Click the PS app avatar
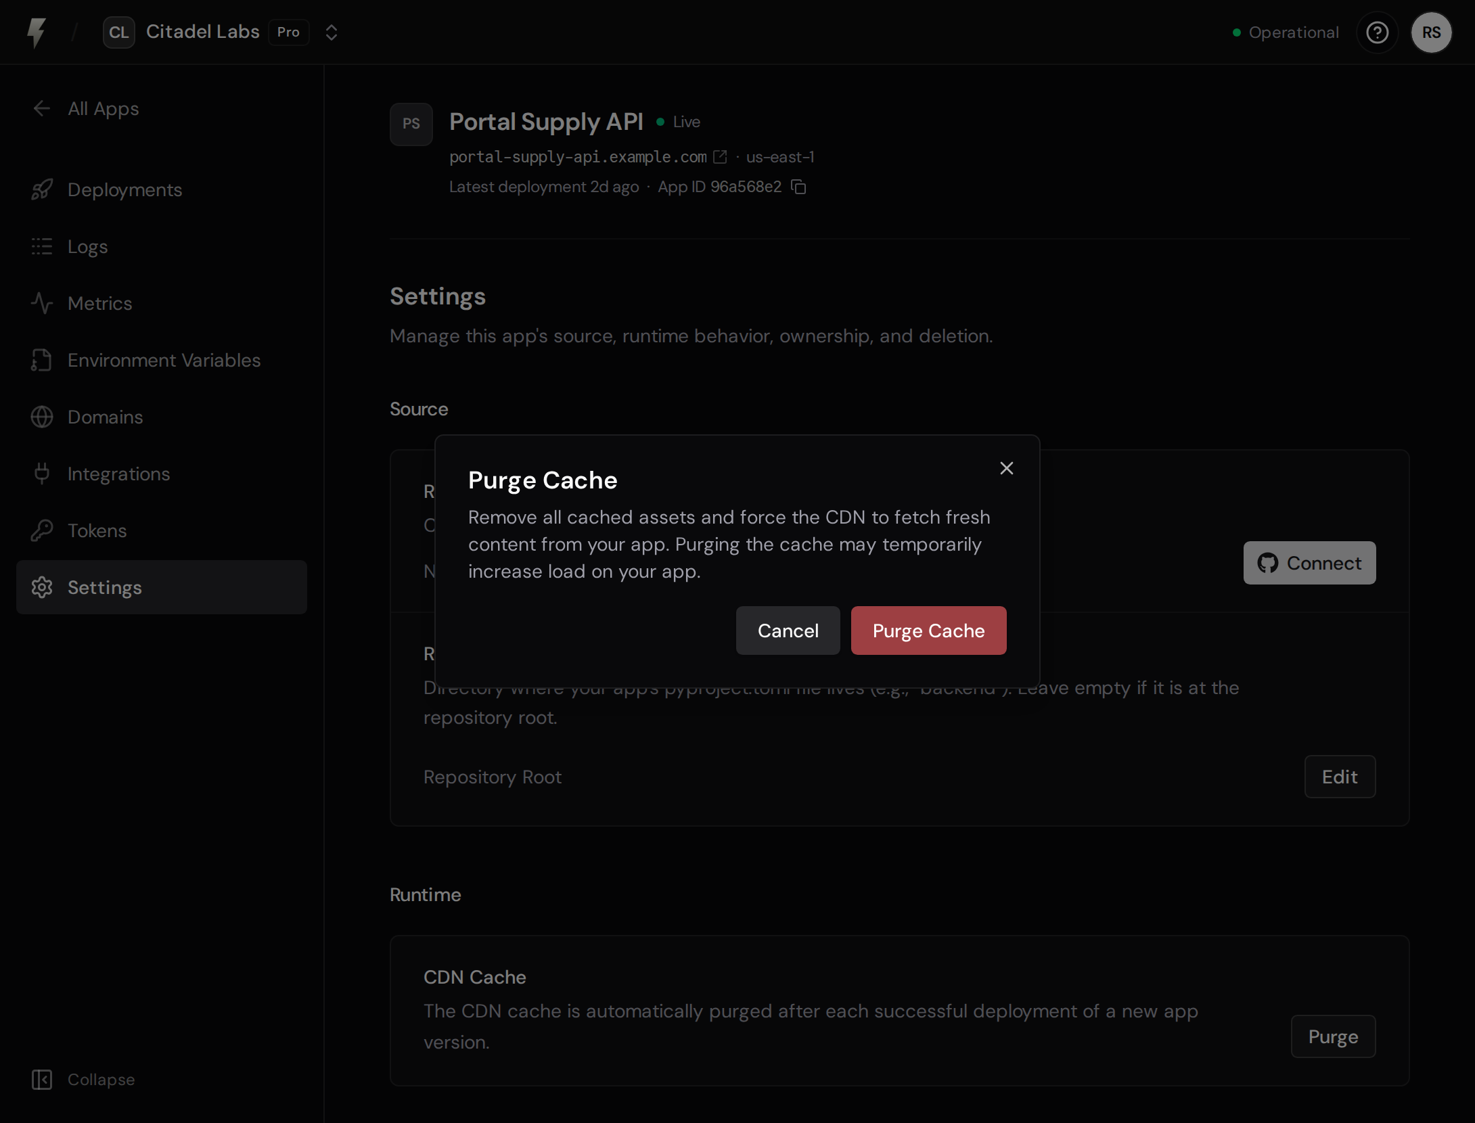Screen dimensions: 1475x1123 pos(411,124)
